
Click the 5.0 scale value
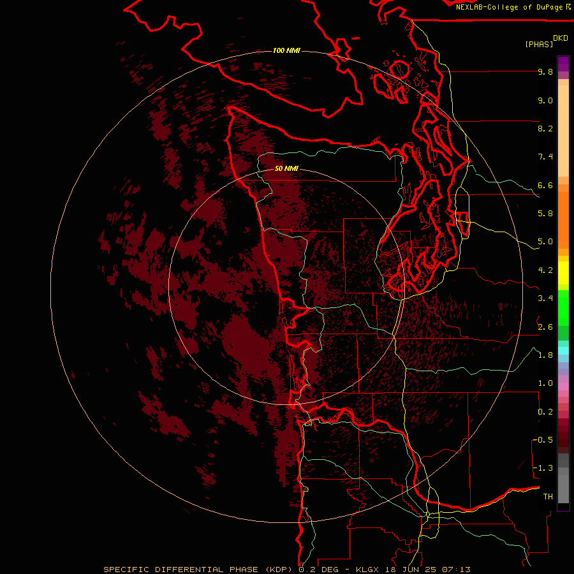click(x=545, y=242)
